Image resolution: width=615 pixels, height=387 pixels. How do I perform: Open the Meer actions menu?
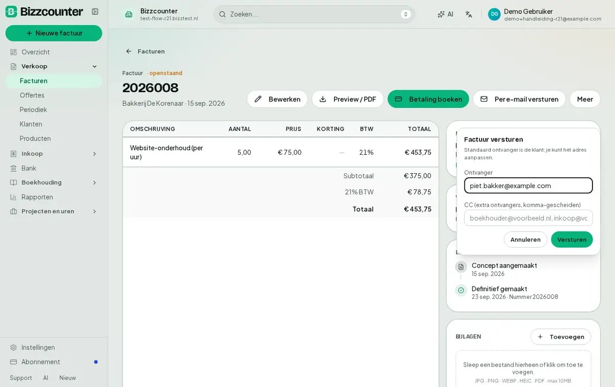(x=585, y=99)
